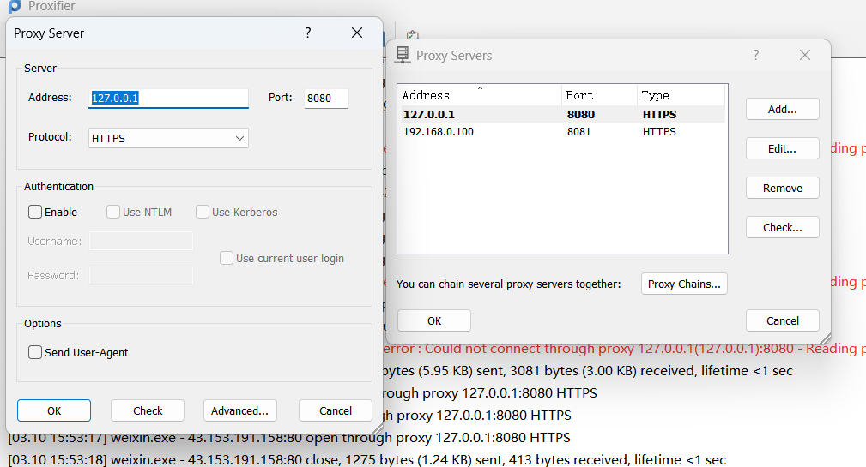Screen dimensions: 866x467
Task: Click the Proxy Servers dialog server icon
Action: 402,55
